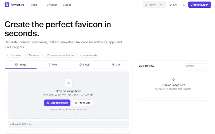
Task: Click the sparkle icon in Live preview
Action: pos(173,80)
